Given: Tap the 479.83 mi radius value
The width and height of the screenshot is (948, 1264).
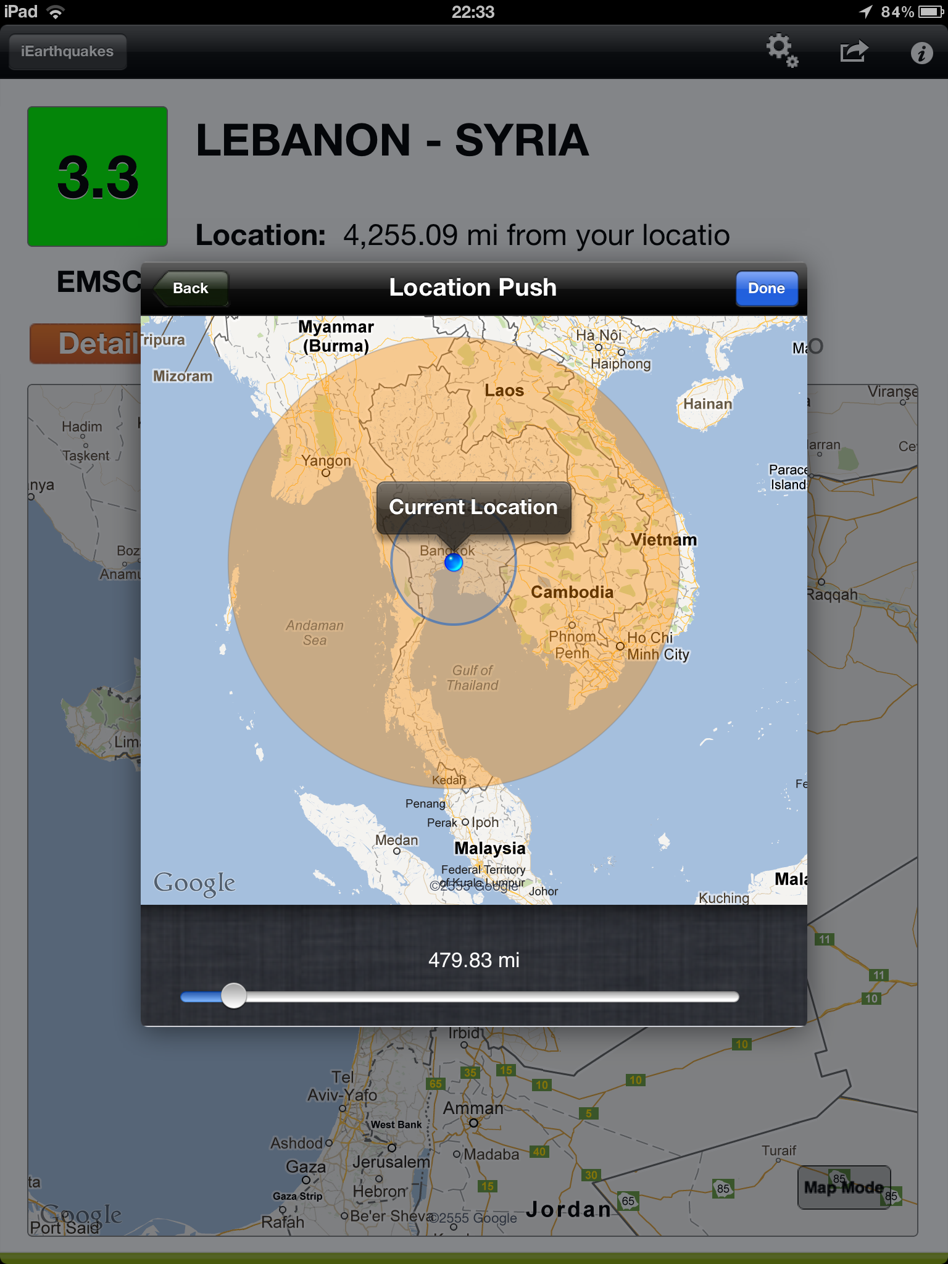Looking at the screenshot, I should point(474,960).
